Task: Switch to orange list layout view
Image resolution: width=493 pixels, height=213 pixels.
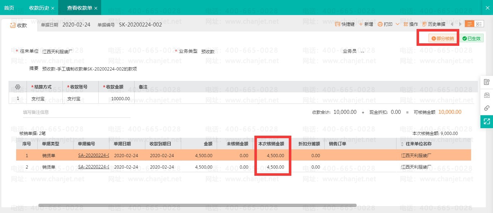Action: pos(469,24)
